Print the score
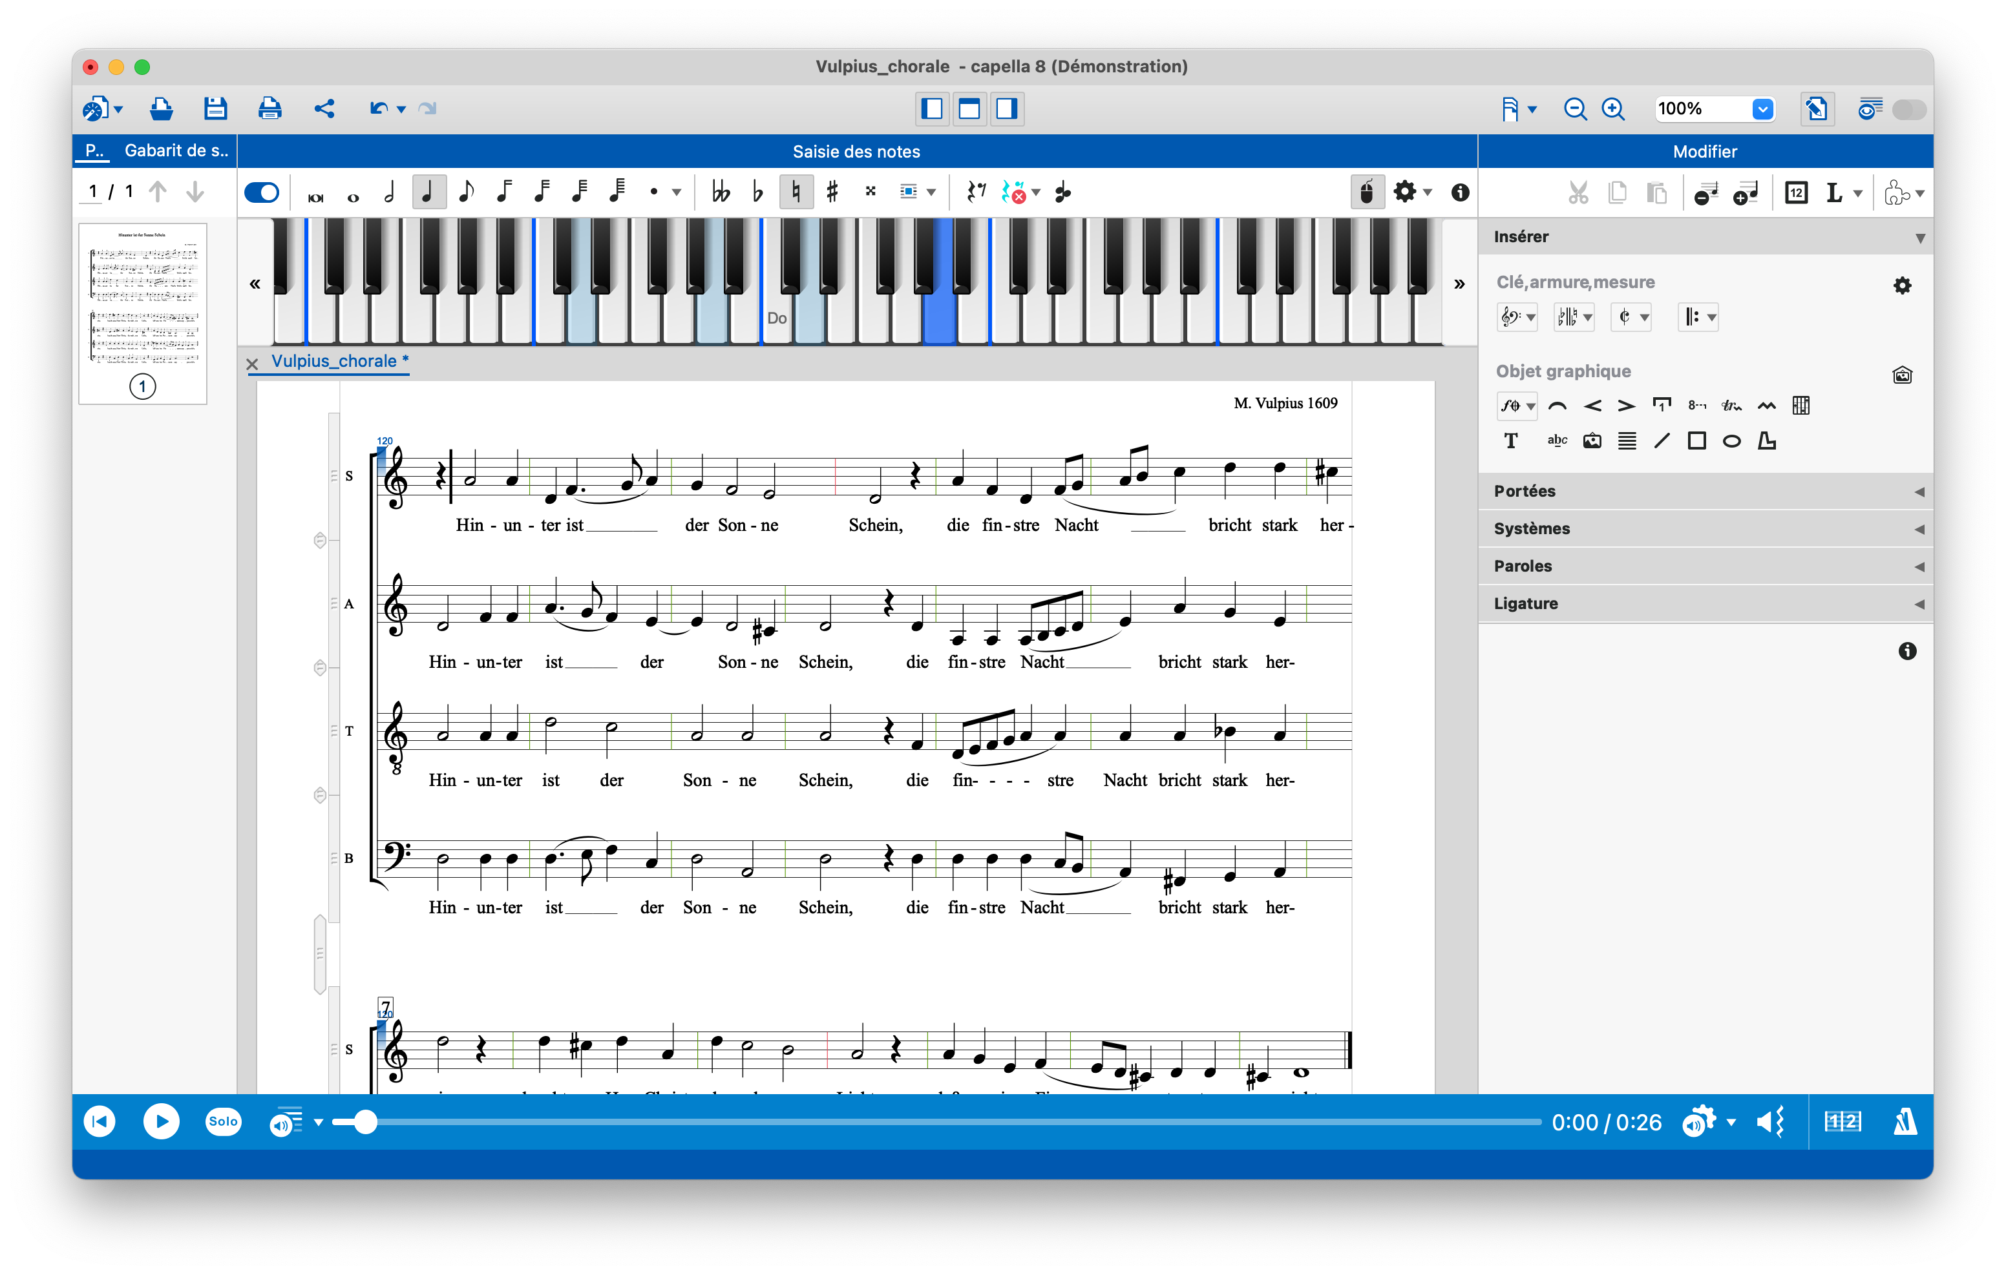 click(270, 109)
